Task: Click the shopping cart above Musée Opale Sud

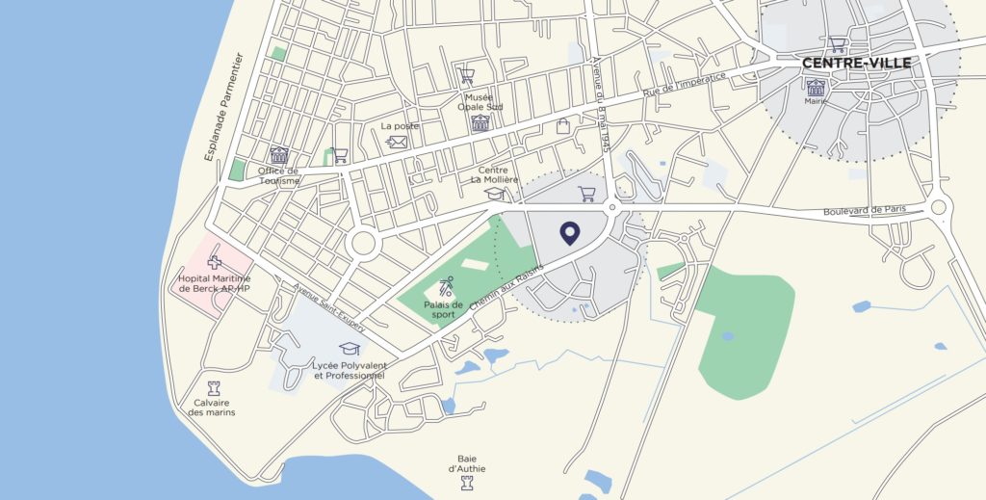Action: [466, 76]
